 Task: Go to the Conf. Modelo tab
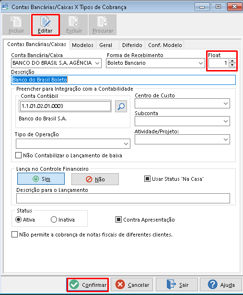[x=165, y=45]
